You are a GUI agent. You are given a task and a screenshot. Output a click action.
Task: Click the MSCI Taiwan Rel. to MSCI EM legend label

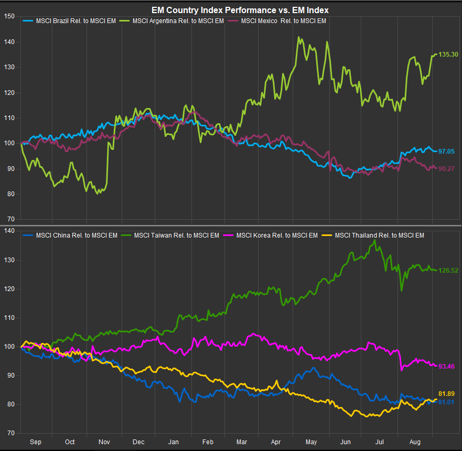pos(177,235)
